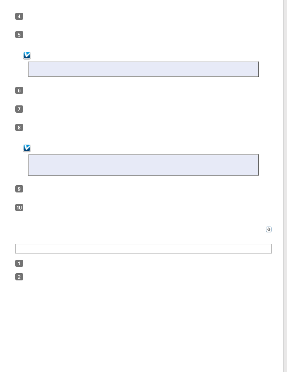Click the step 6 number icon
This screenshot has width=287, height=372.
pyautogui.click(x=19, y=90)
